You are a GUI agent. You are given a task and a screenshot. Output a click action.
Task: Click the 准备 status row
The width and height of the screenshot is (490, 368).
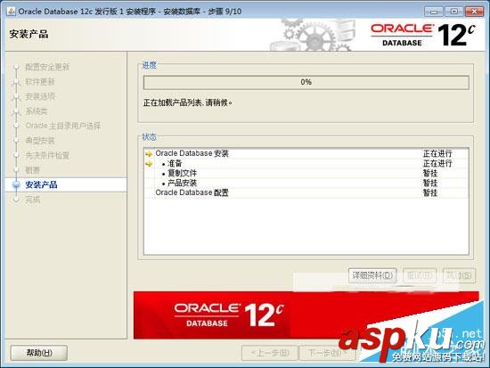306,163
